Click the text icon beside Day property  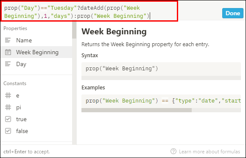pos(8,64)
